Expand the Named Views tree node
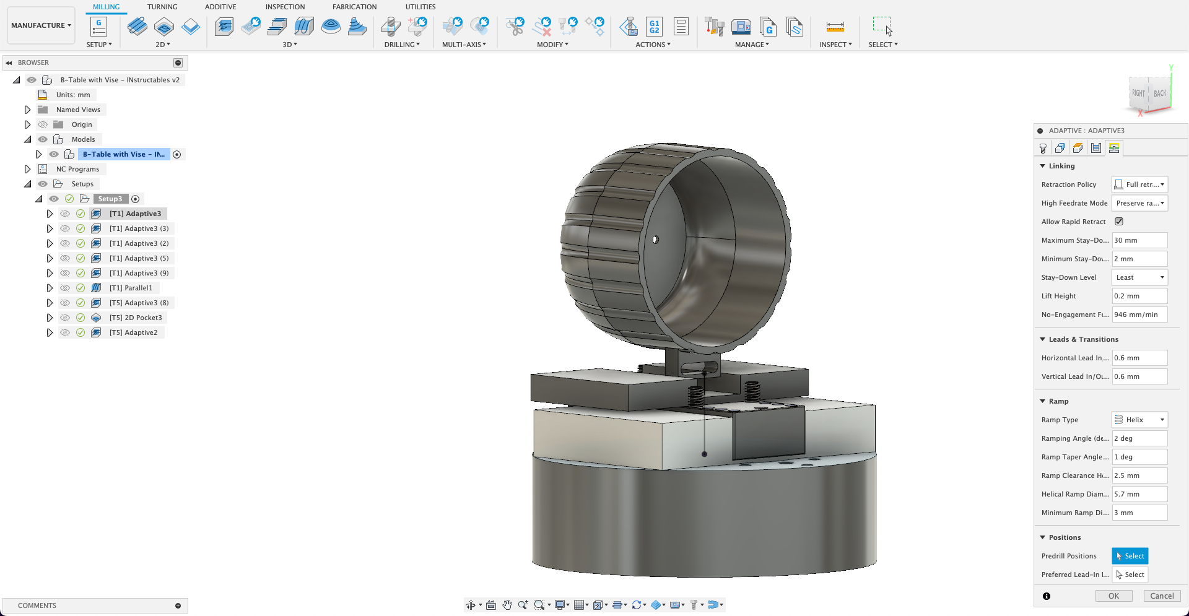This screenshot has height=616, width=1189. coord(27,110)
